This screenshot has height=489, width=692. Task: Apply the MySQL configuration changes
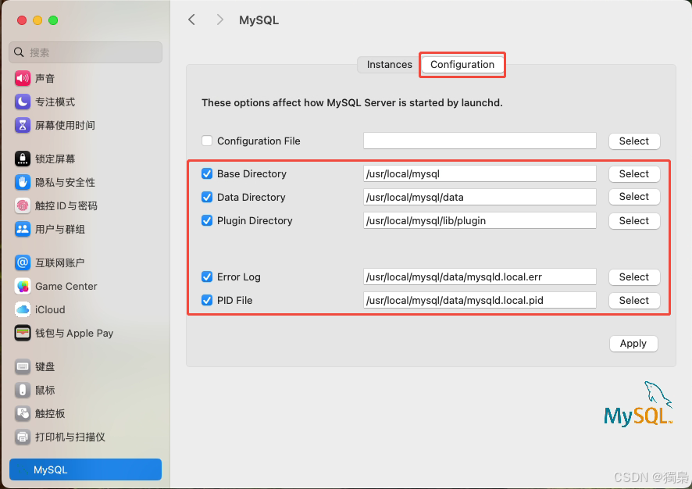click(x=633, y=344)
